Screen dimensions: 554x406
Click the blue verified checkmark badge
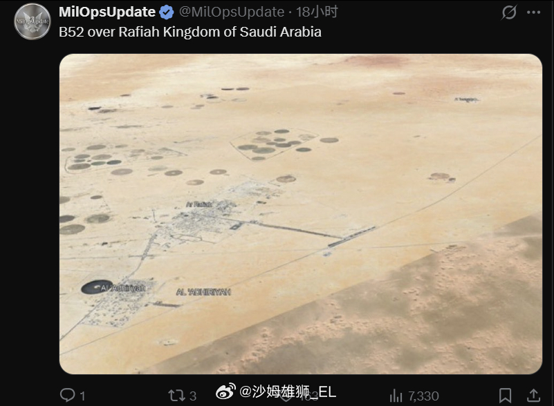coord(167,12)
